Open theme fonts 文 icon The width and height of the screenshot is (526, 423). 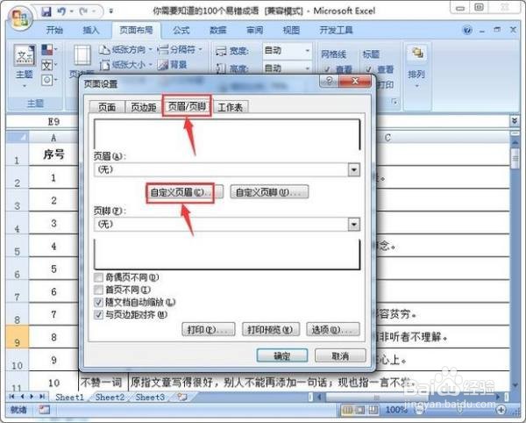pos(48,65)
